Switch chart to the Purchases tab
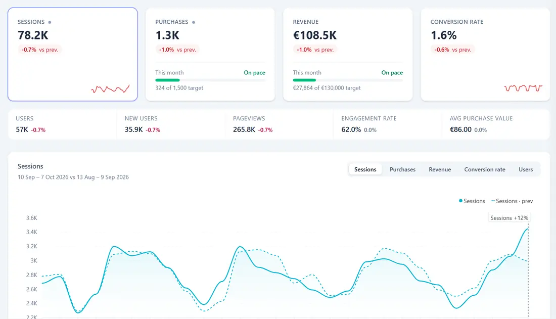This screenshot has width=556, height=319. click(x=402, y=169)
